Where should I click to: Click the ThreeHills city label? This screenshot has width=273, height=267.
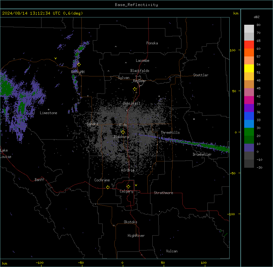[x=170, y=133]
